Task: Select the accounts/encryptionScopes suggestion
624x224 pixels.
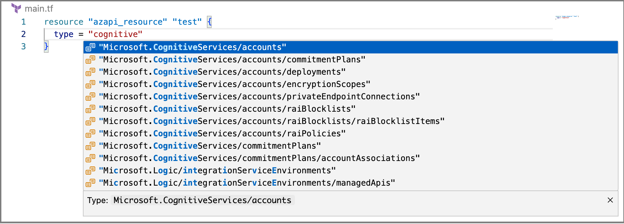Action: point(351,84)
